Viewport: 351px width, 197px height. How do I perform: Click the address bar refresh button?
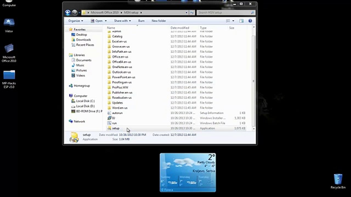click(192, 13)
